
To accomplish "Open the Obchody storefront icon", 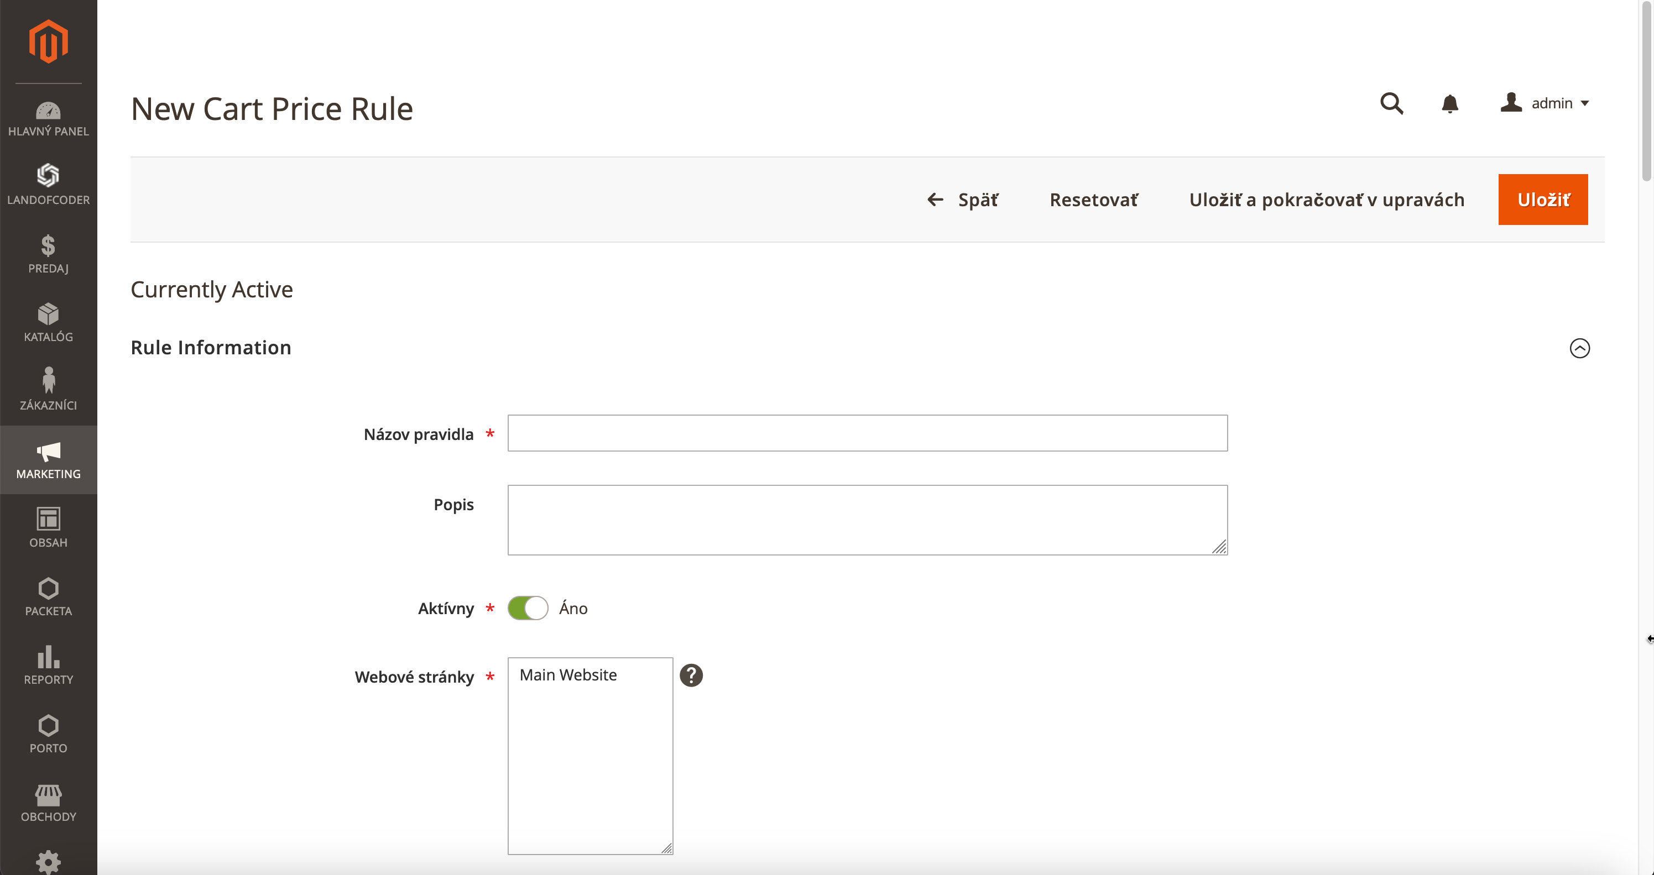I will tap(48, 795).
